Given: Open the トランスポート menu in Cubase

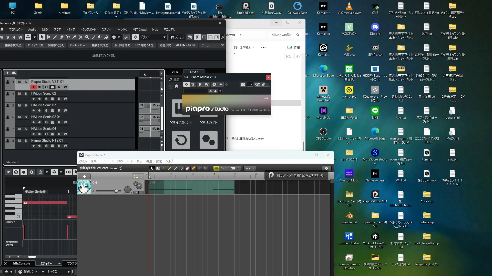Looking at the screenshot, I should pos(88,30).
